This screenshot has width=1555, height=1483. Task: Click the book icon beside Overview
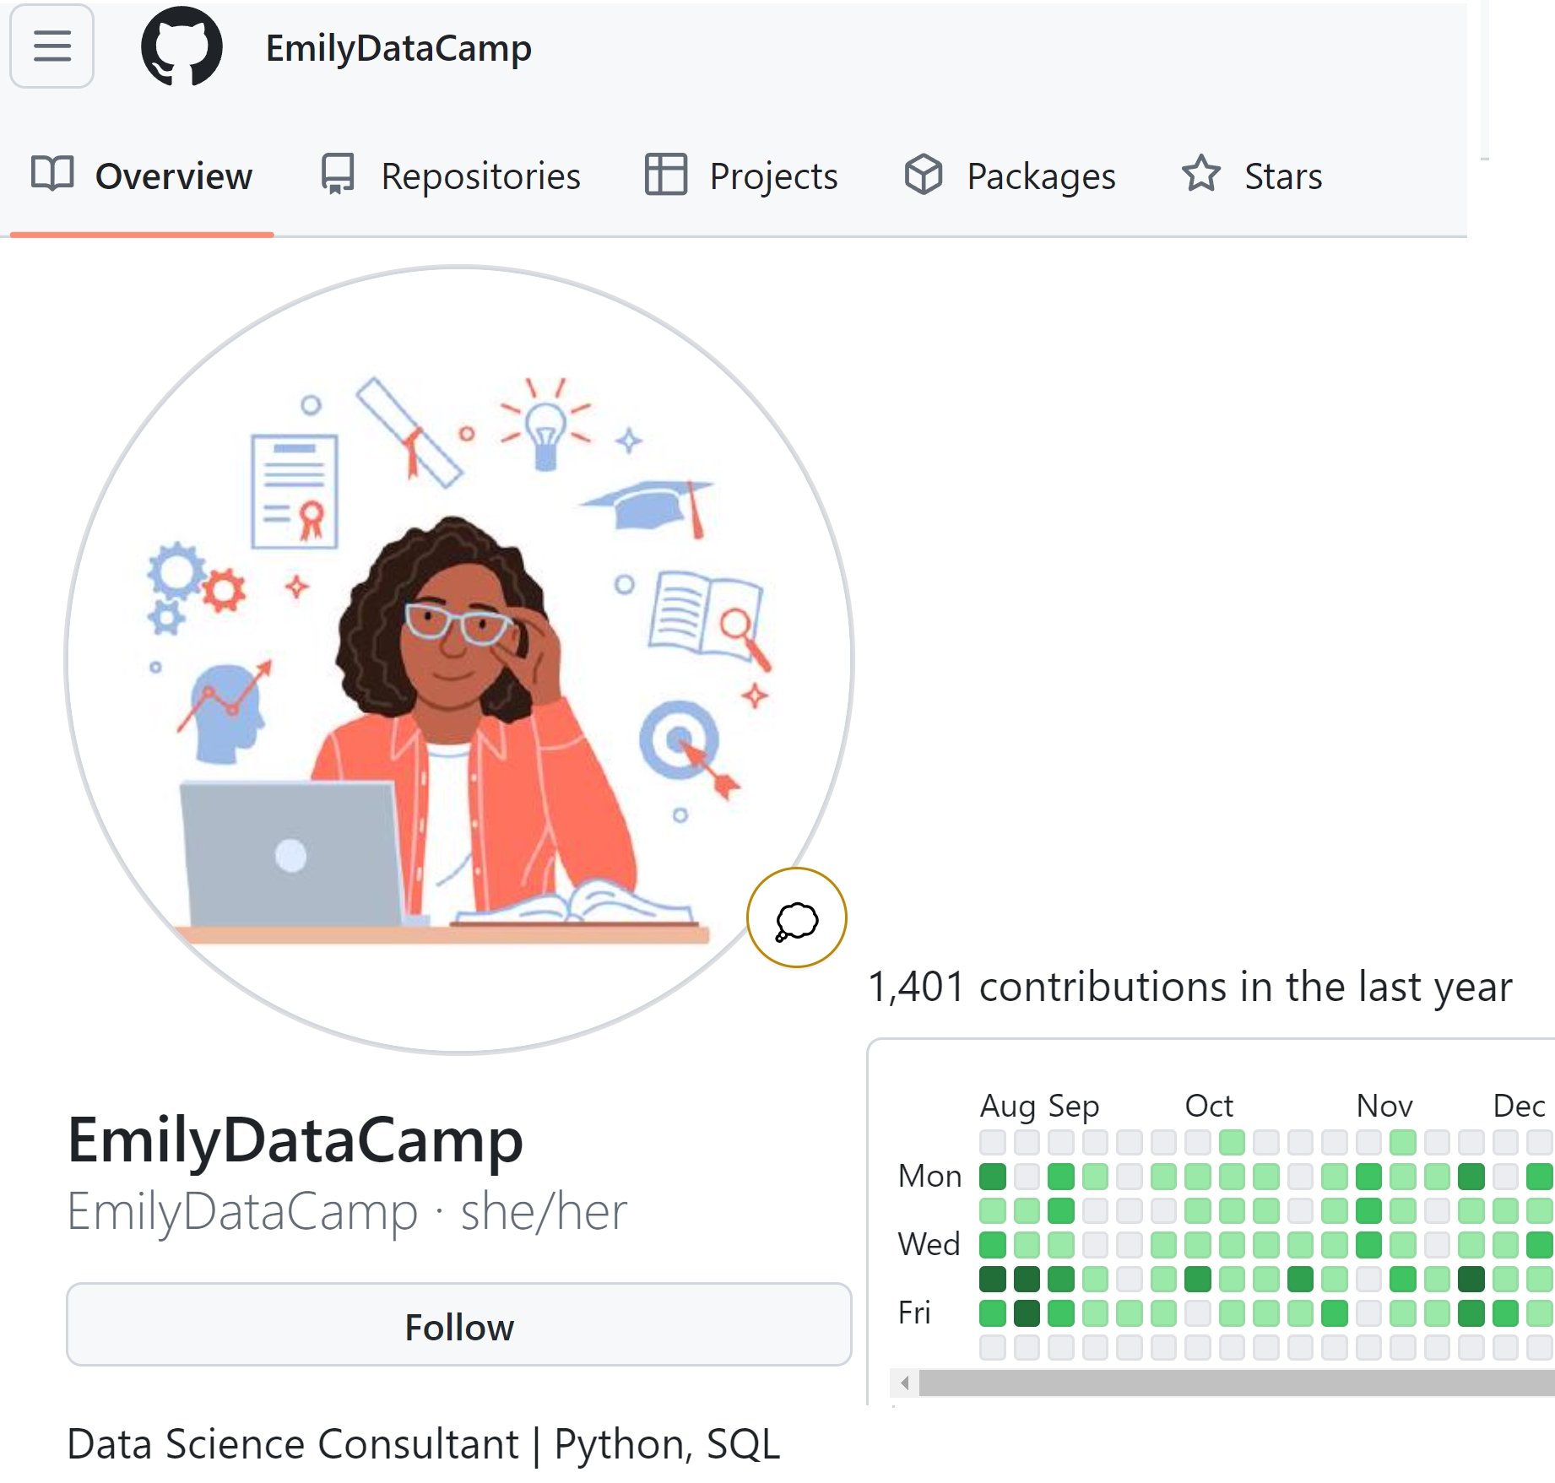pos(51,176)
